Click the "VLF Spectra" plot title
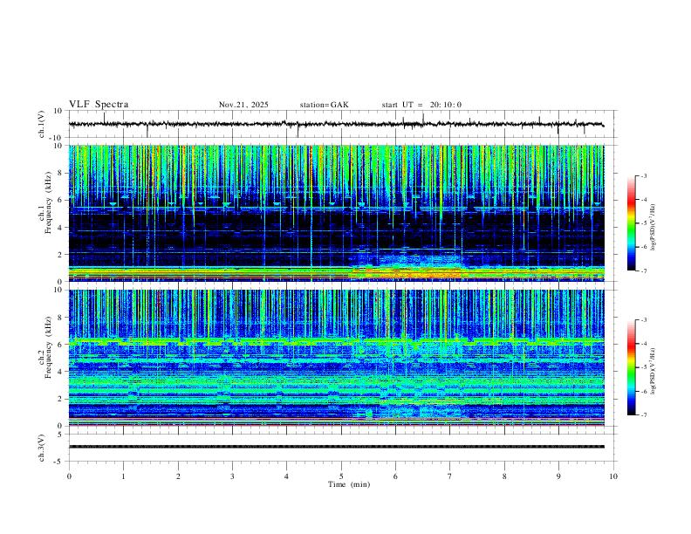691x534 pixels. tap(99, 105)
